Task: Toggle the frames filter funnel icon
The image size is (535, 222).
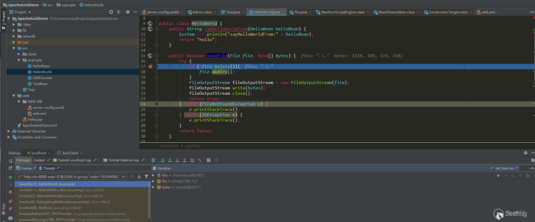Action: click(x=146, y=177)
